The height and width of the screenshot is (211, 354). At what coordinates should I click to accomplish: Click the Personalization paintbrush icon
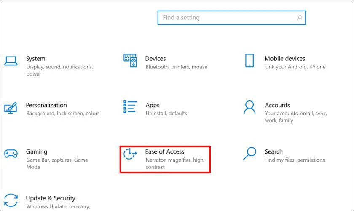click(11, 108)
